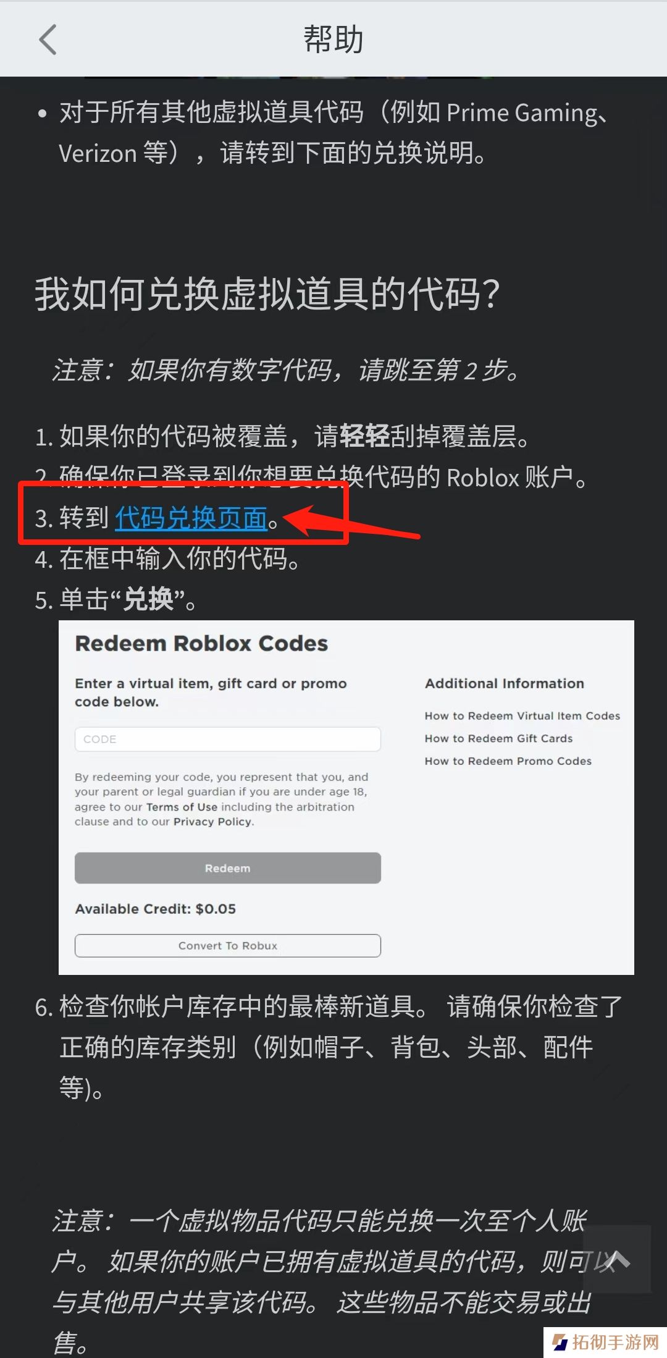Open How to Redeem Promo Codes link
This screenshot has height=1358, width=667.
[508, 761]
